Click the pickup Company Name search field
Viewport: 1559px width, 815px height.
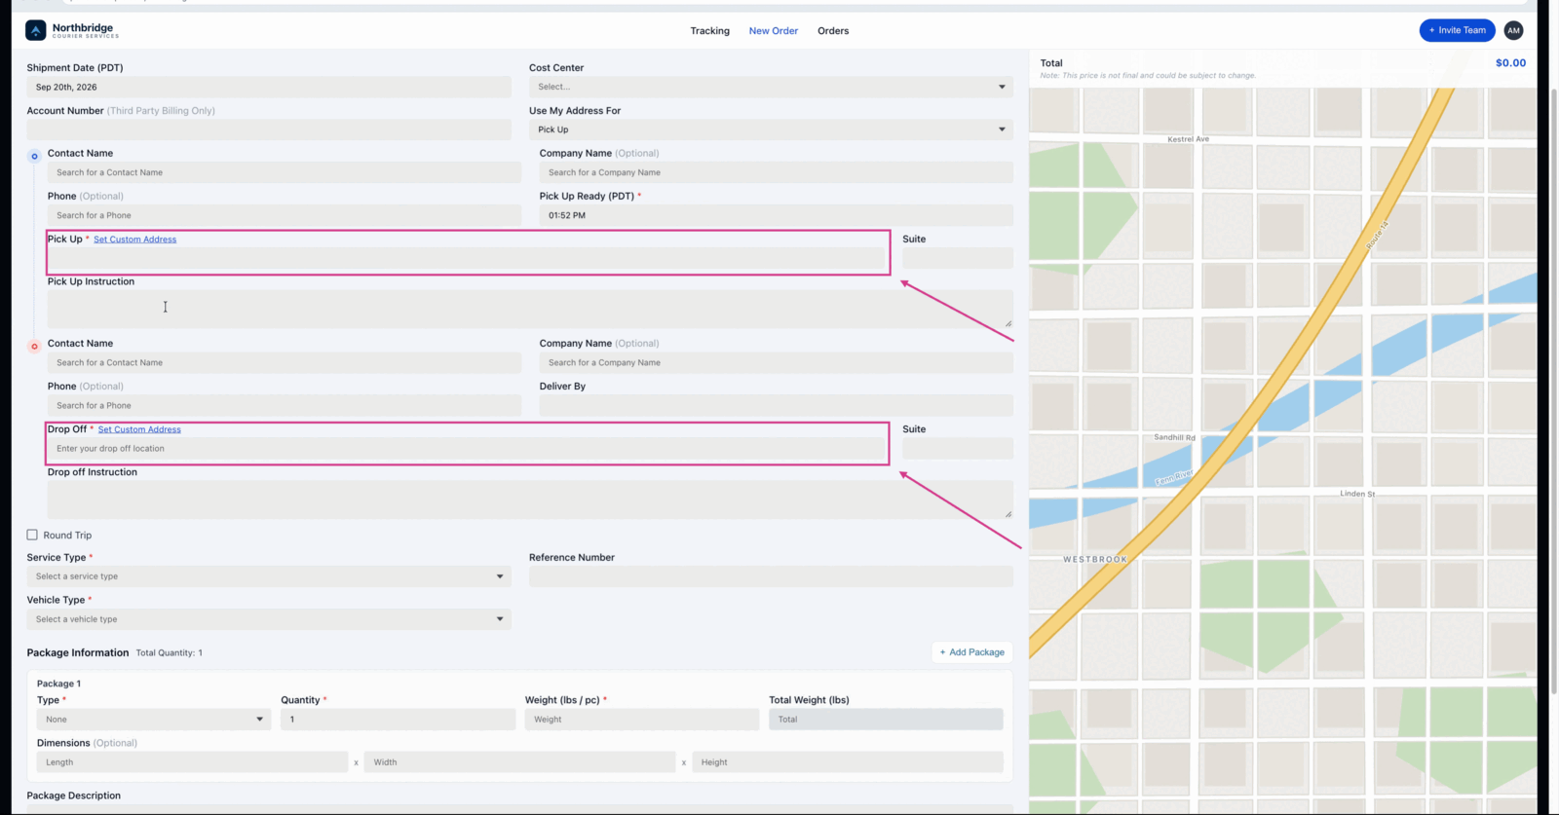pyautogui.click(x=777, y=172)
